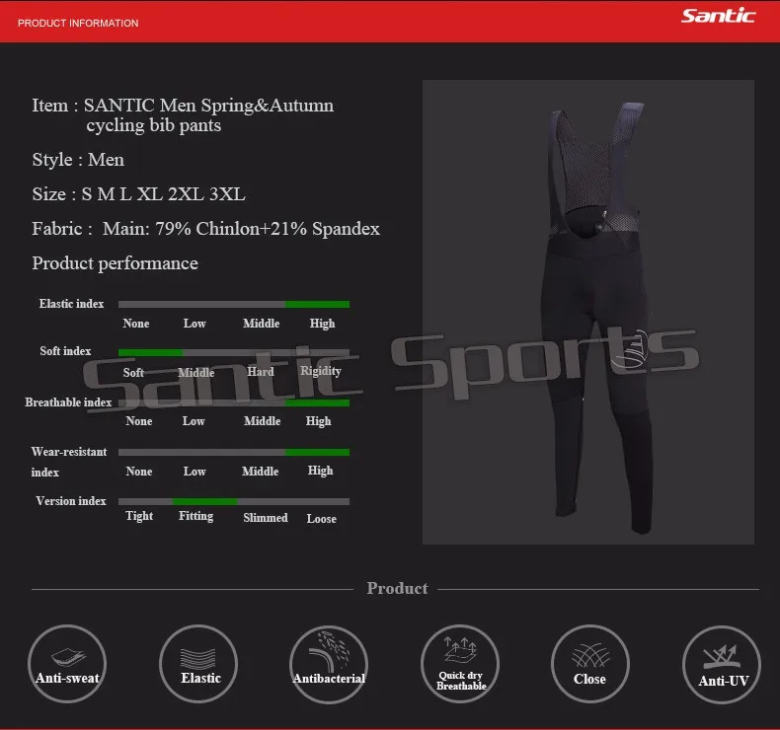The image size is (780, 730).
Task: Click the item name 'SANTIC Men Spring&Autumn'
Action: coord(208,106)
